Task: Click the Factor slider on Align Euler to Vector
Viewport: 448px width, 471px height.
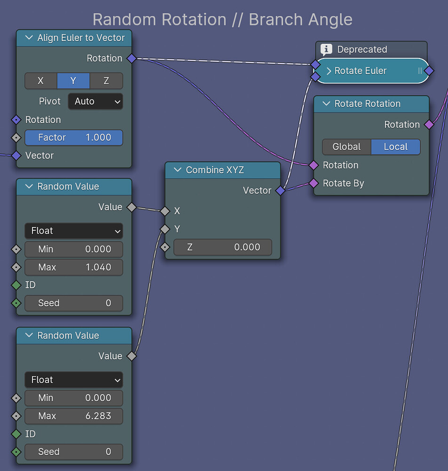Action: pos(73,138)
